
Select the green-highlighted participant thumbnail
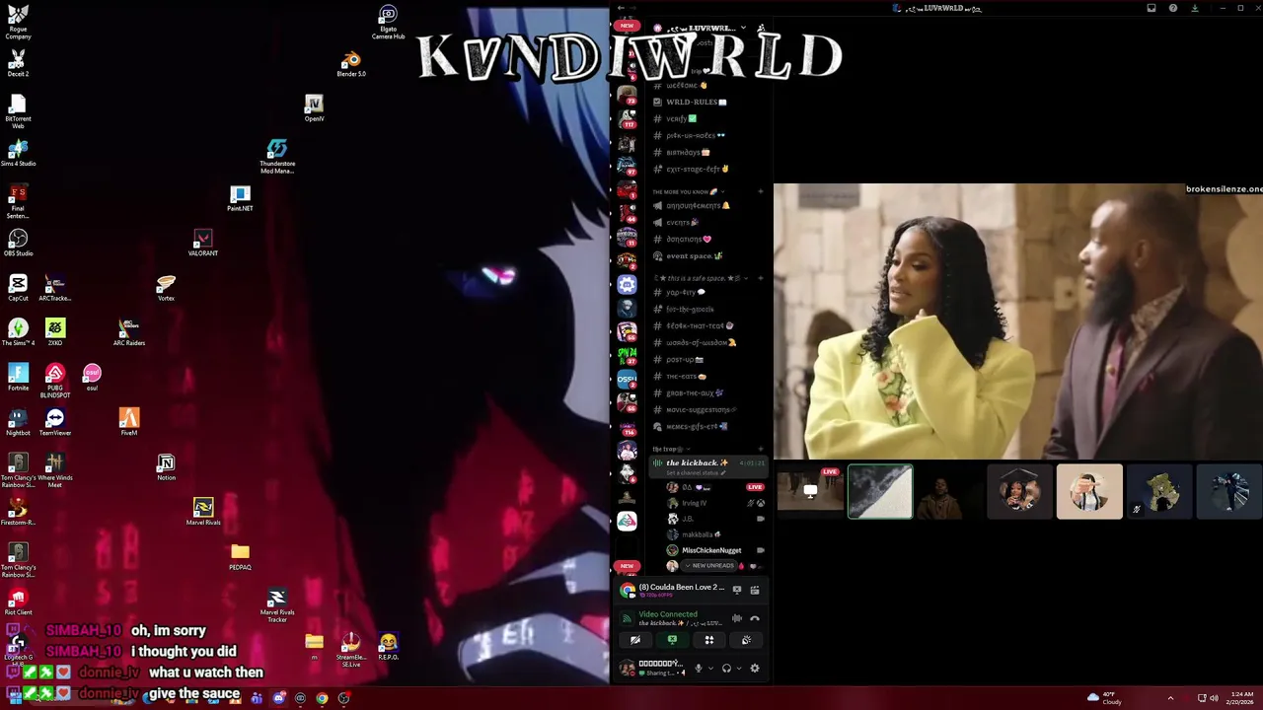pos(880,491)
